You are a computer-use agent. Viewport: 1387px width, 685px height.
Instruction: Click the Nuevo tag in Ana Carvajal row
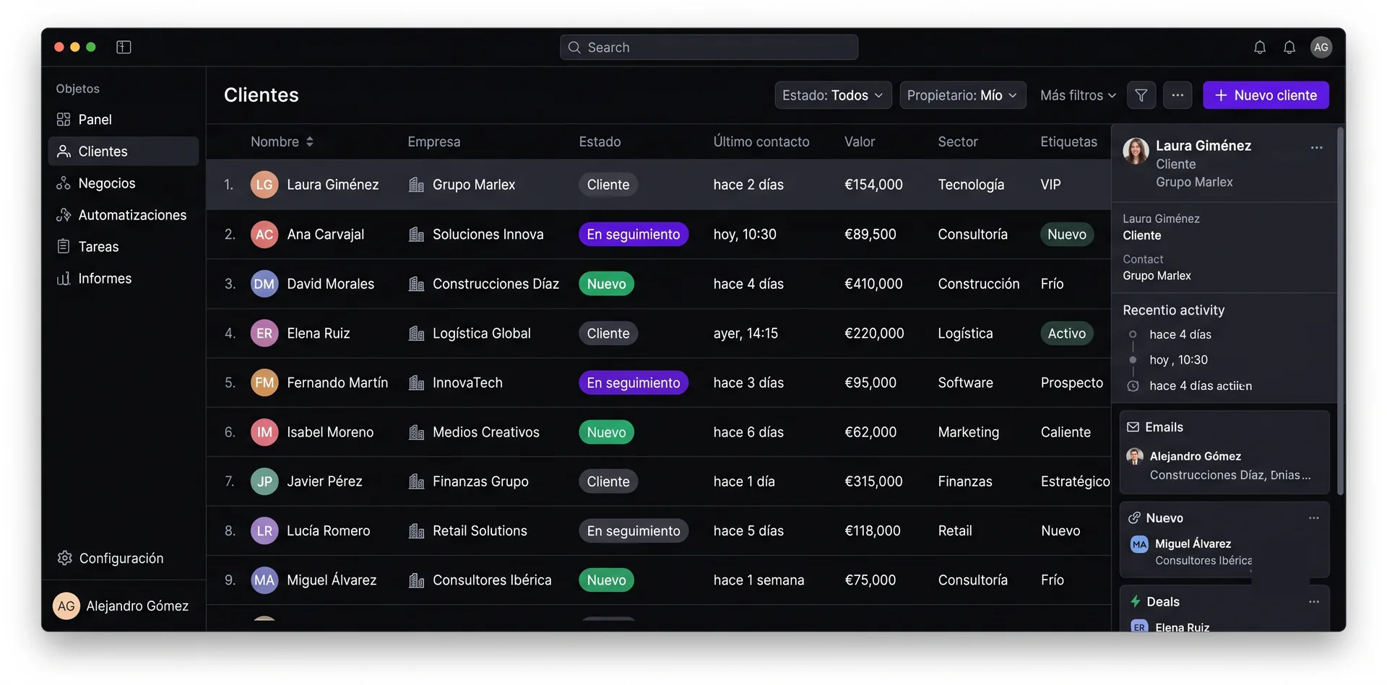[x=1066, y=235]
